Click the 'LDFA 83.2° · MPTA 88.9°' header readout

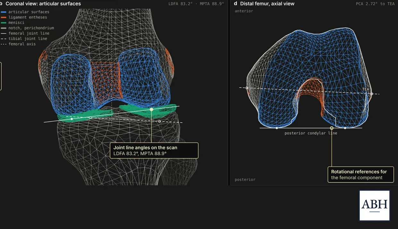click(196, 4)
